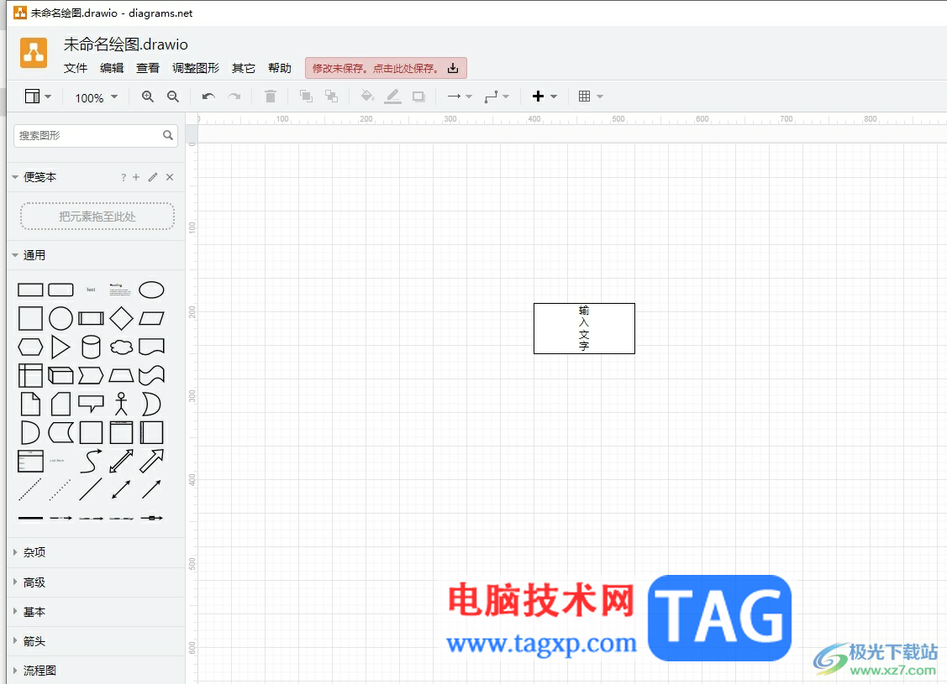Open the 查看 menu
This screenshot has height=684, width=947.
coord(148,68)
